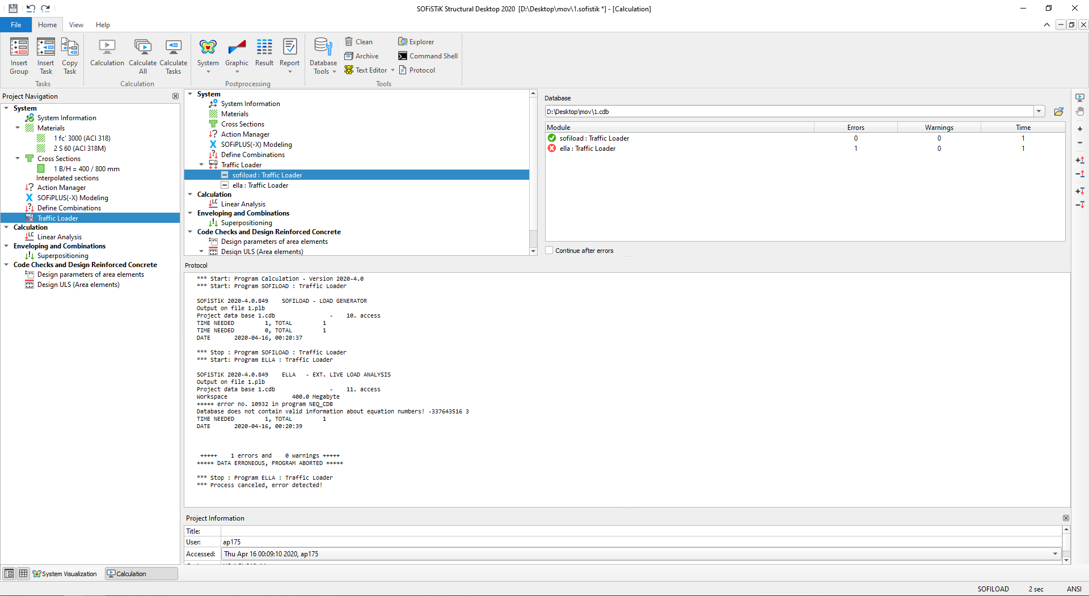Collapse the ribbon with the chevron arrow
This screenshot has height=596, width=1089.
[x=1046, y=24]
